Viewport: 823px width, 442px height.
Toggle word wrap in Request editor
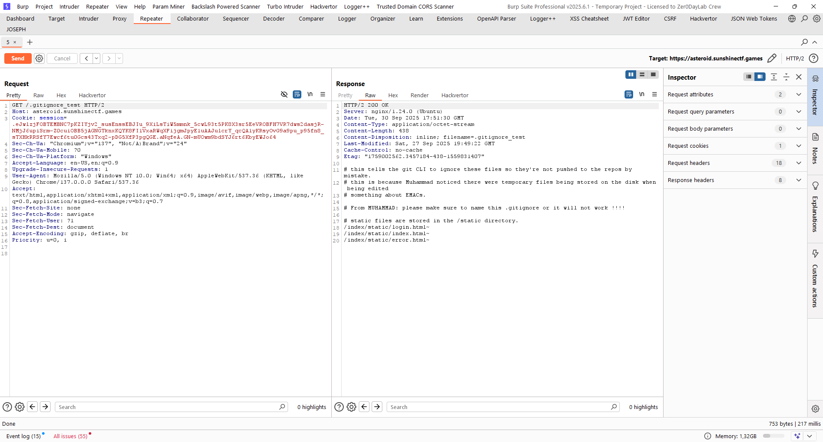tap(297, 94)
